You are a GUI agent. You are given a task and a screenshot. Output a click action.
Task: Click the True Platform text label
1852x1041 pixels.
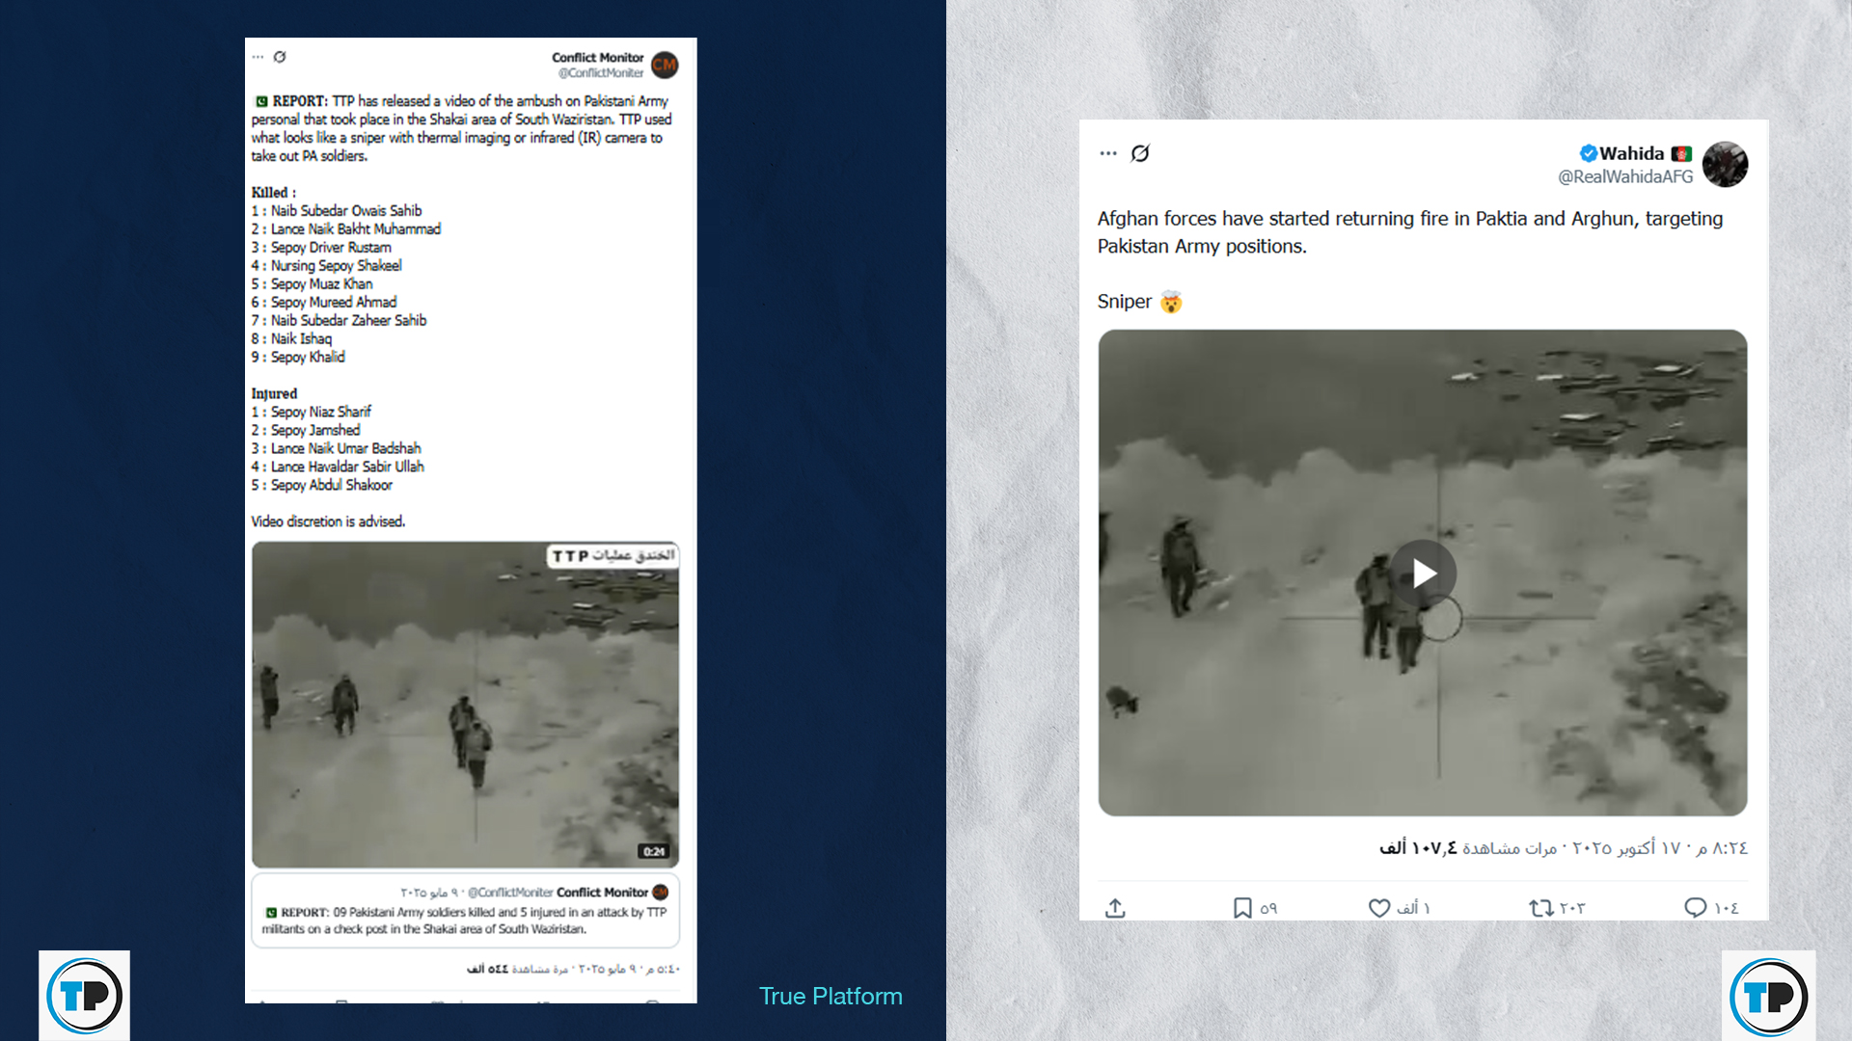click(x=831, y=996)
